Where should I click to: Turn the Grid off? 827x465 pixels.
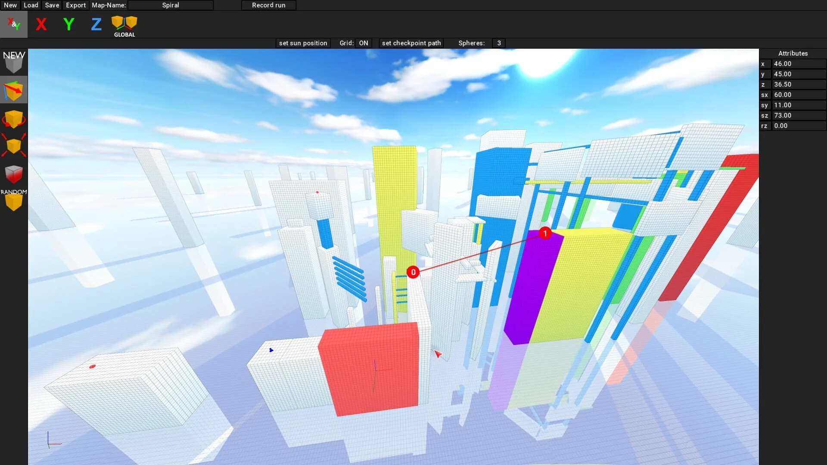click(x=363, y=43)
